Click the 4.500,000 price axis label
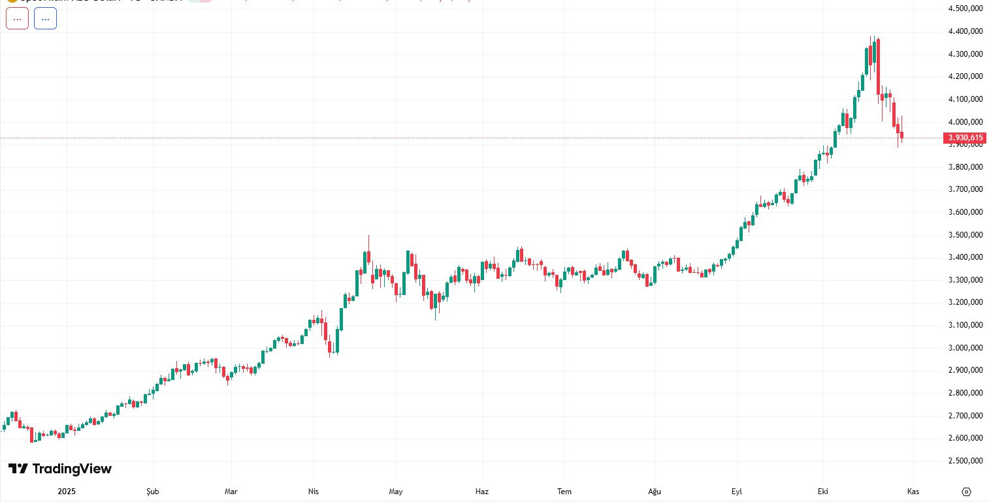This screenshot has width=989, height=502. pyautogui.click(x=965, y=8)
